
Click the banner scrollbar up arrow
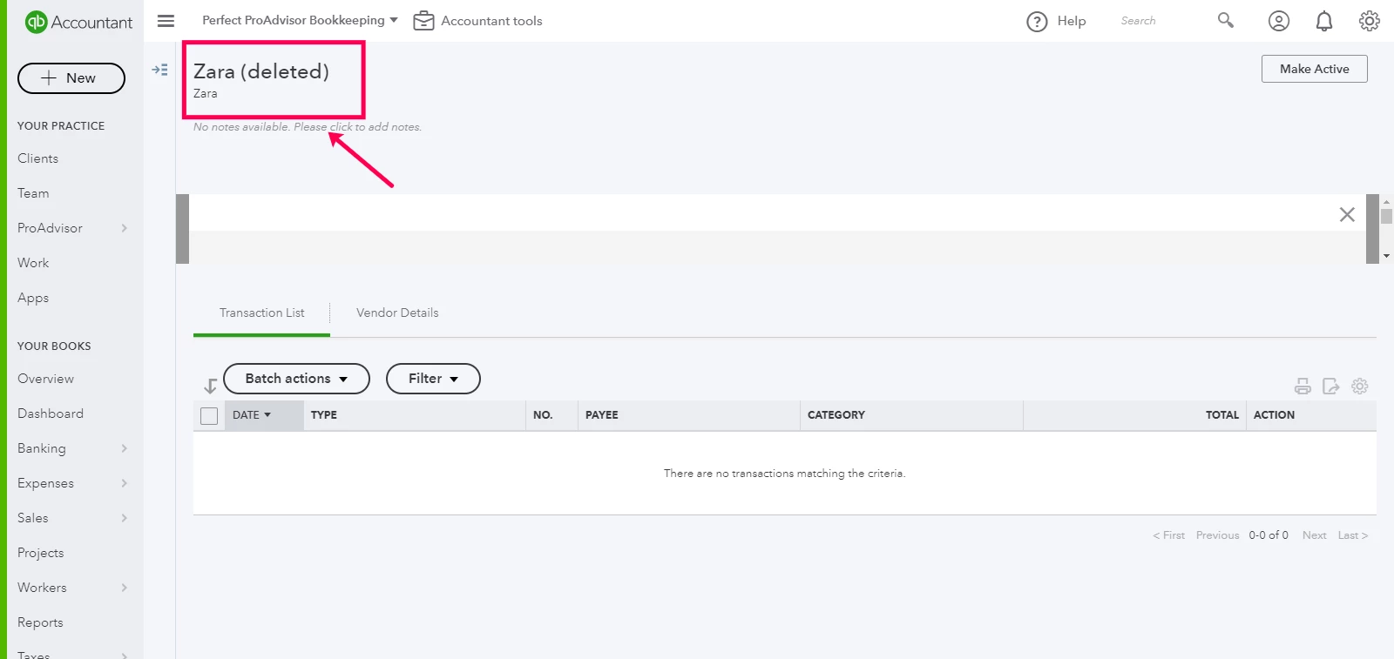point(1386,201)
